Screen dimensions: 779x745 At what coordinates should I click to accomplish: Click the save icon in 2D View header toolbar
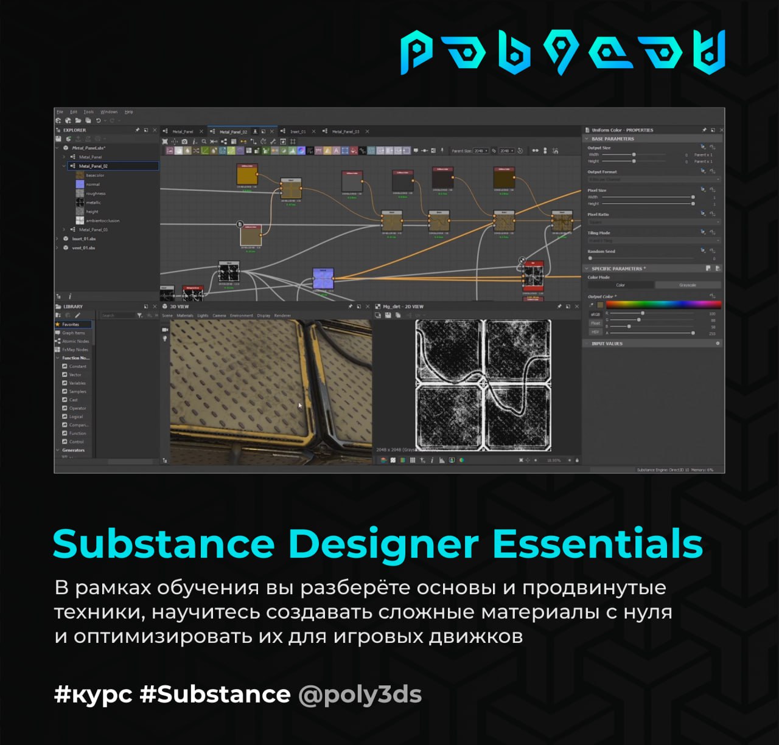pyautogui.click(x=388, y=315)
